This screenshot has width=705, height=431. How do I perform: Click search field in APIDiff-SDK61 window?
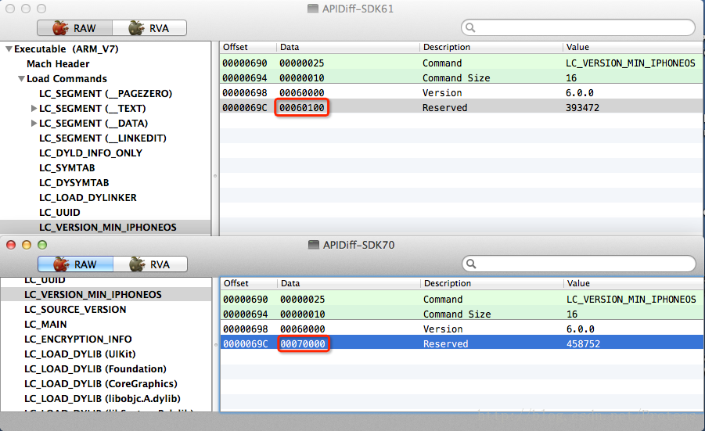pyautogui.click(x=577, y=27)
